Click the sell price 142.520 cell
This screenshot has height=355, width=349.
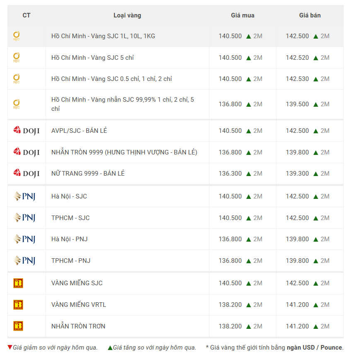coord(297,58)
